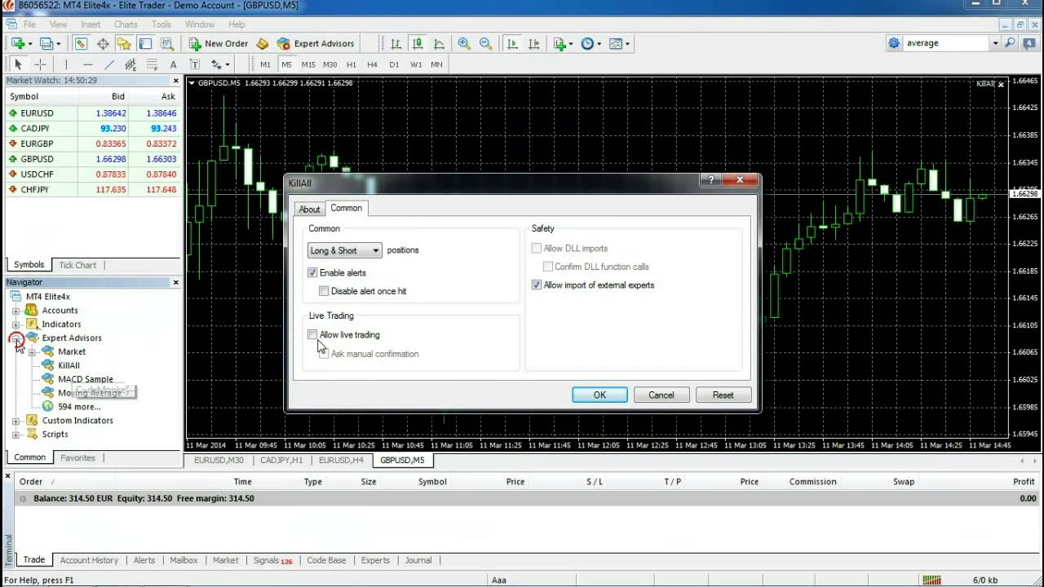Open the Insert menu
This screenshot has height=587, width=1044.
[91, 24]
